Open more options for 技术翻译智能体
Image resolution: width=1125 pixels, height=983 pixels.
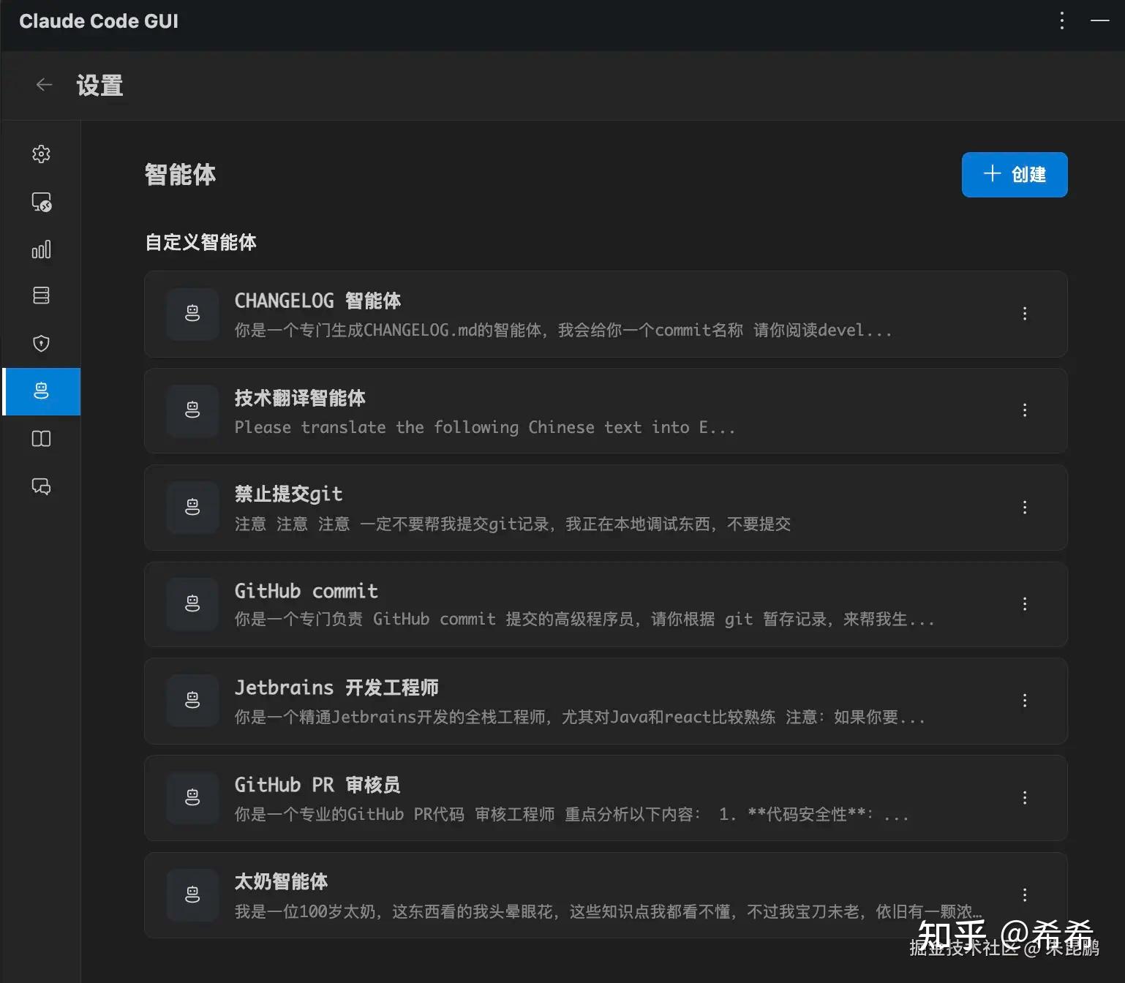coord(1025,410)
